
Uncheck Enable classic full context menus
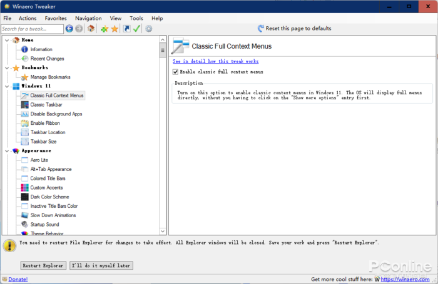coord(176,72)
